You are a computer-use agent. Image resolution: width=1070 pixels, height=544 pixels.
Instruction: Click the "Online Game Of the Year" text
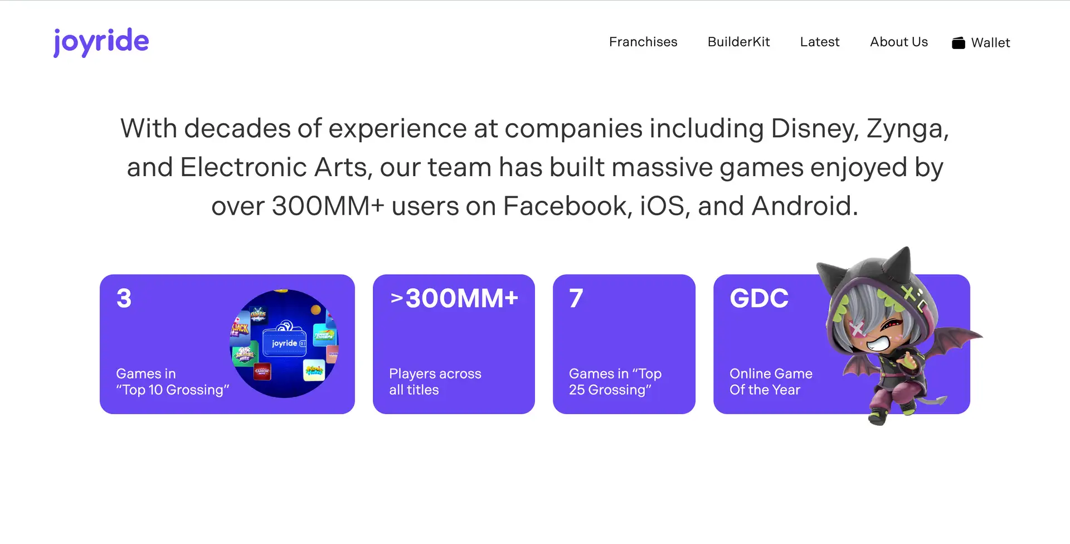pyautogui.click(x=771, y=382)
